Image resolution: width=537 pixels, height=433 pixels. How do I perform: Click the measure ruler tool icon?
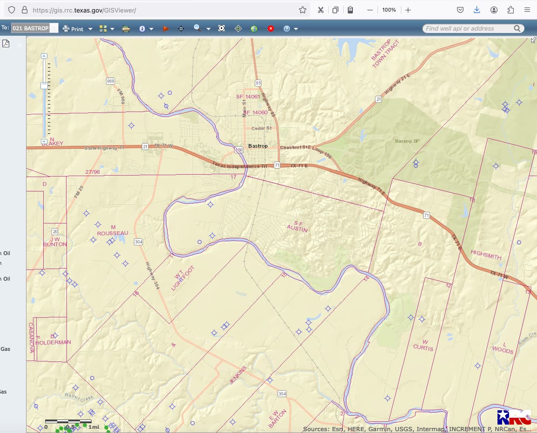126,29
